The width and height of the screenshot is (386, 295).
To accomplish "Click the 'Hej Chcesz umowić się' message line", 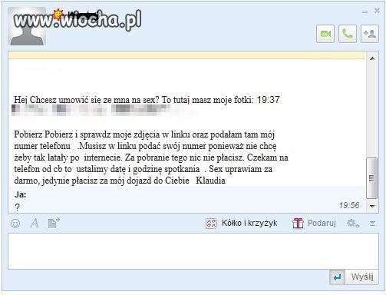I will click(x=147, y=100).
